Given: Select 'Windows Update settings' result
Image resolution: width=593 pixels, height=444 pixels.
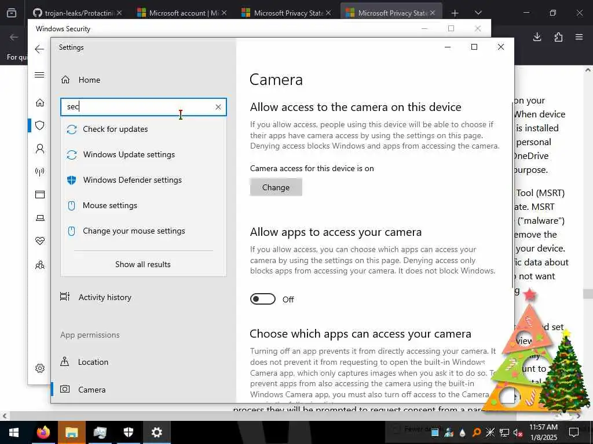Looking at the screenshot, I should pyautogui.click(x=144, y=155).
